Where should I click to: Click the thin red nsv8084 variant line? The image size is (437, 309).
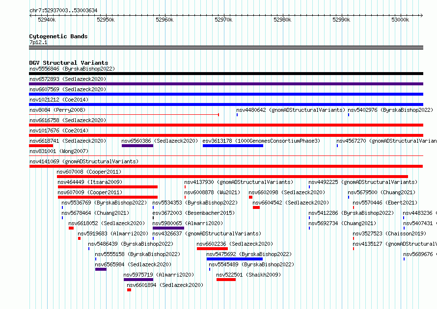[124, 114]
